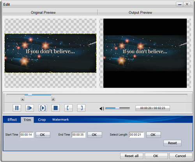Select the Watermark tab

click(x=60, y=119)
